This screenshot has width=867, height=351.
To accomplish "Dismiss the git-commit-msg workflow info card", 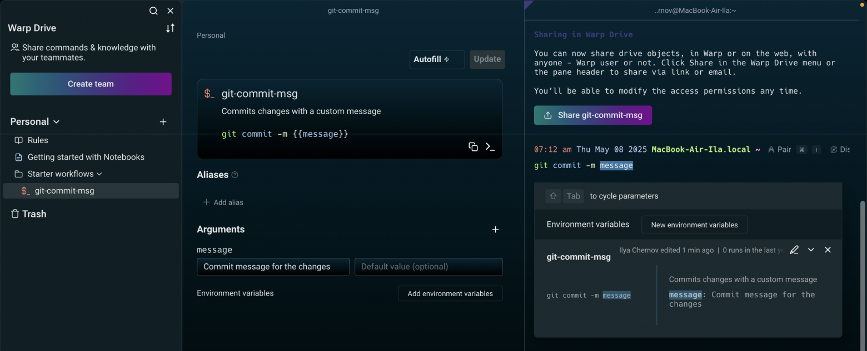I will tap(828, 250).
